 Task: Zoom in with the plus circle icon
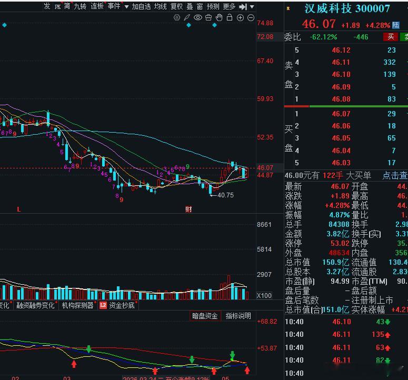pyautogui.click(x=240, y=18)
